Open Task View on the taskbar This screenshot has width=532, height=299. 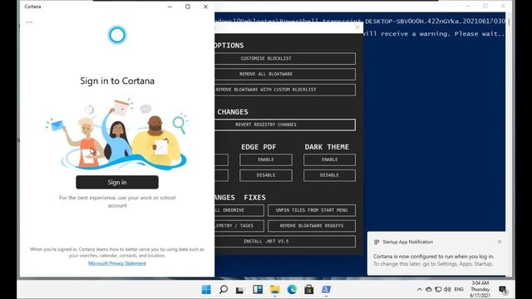240,290
